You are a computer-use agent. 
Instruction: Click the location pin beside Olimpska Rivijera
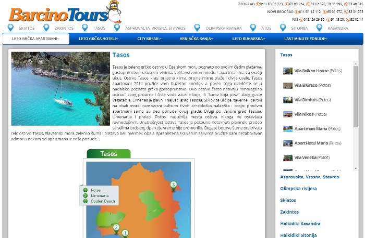tap(197, 28)
